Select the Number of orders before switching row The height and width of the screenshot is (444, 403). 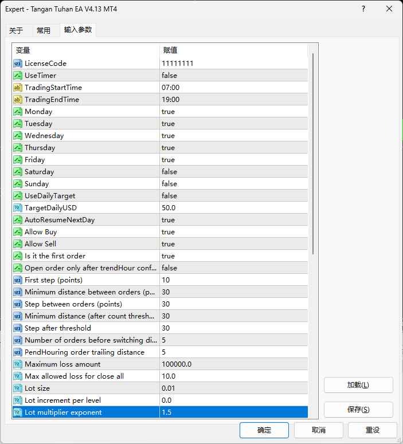160,340
